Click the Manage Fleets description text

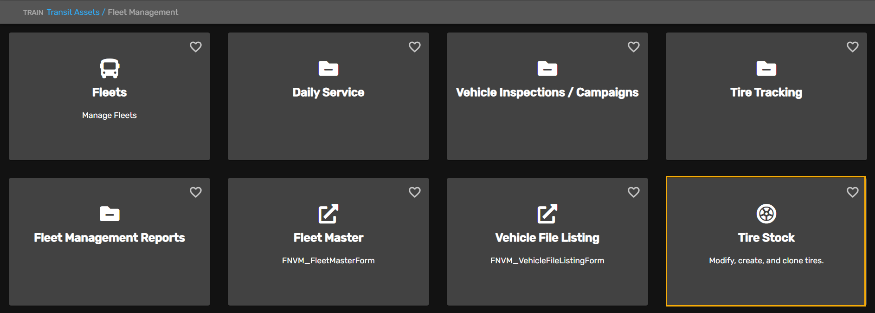(x=109, y=115)
